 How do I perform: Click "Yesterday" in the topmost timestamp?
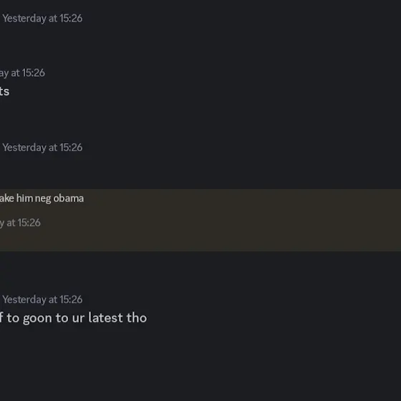coord(24,19)
